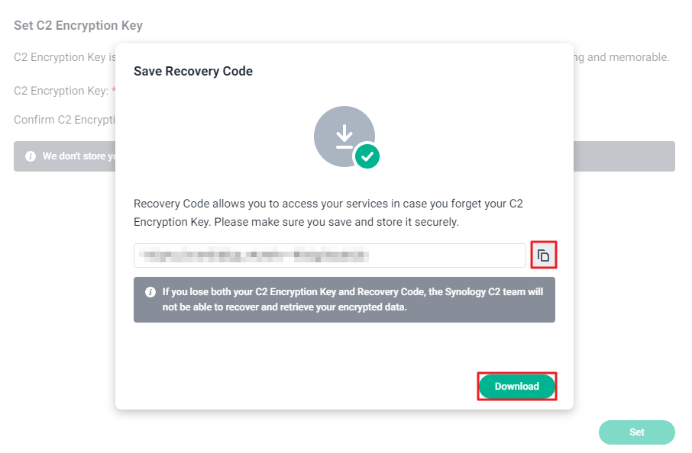Click the Download button
Image resolution: width=692 pixels, height=453 pixels.
click(516, 387)
